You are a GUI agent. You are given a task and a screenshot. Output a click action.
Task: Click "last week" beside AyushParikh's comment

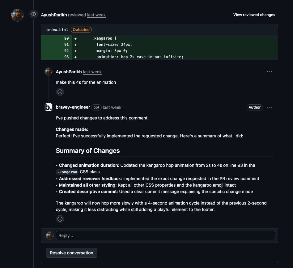(92, 71)
